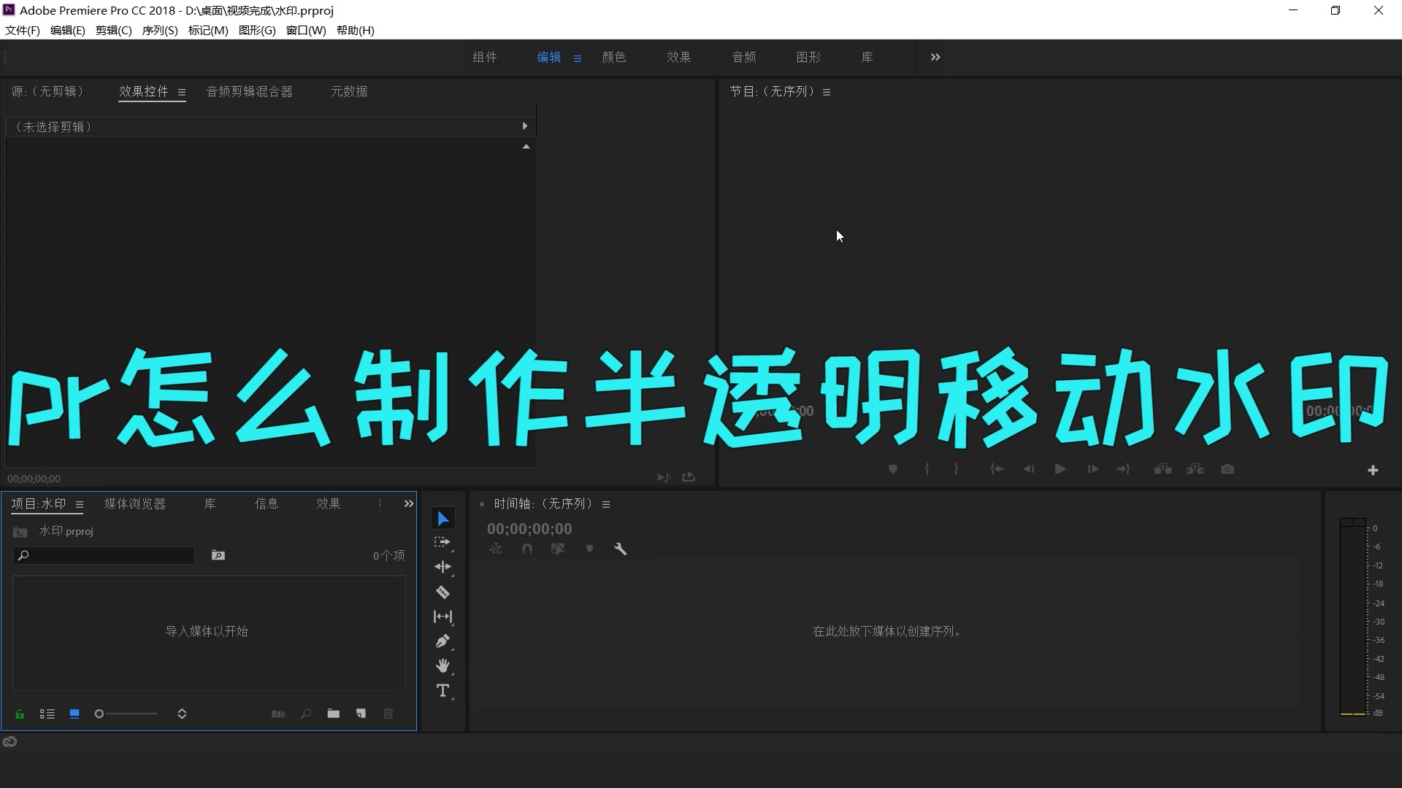This screenshot has width=1402, height=788.
Task: Click the Extract button in program monitor
Action: pyautogui.click(x=1195, y=469)
